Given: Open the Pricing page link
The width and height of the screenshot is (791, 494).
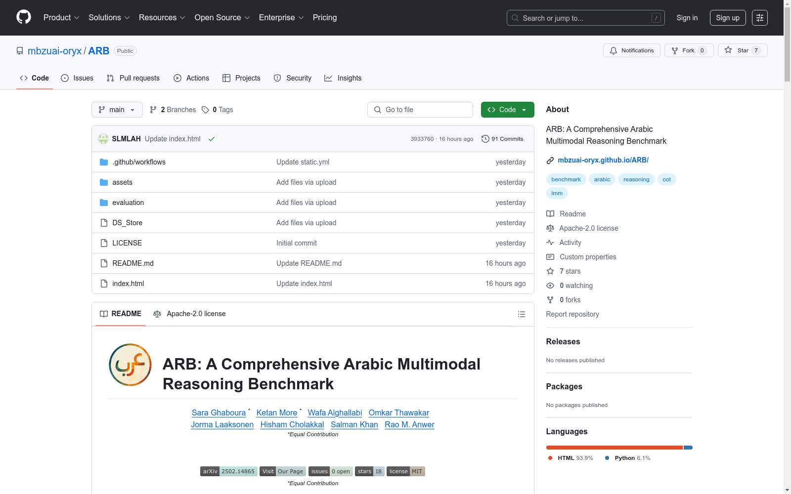Looking at the screenshot, I should pos(325,18).
